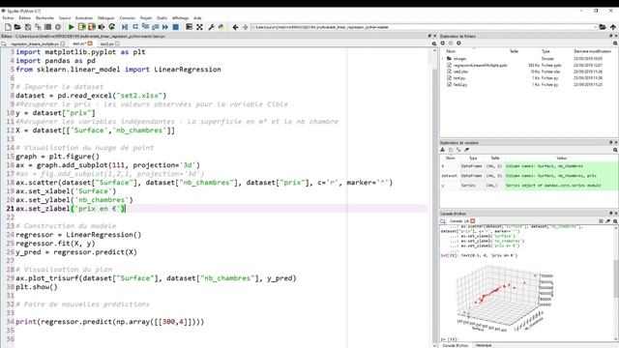
Task: Select set2.xlsx in the file explorer
Action: click(460, 72)
